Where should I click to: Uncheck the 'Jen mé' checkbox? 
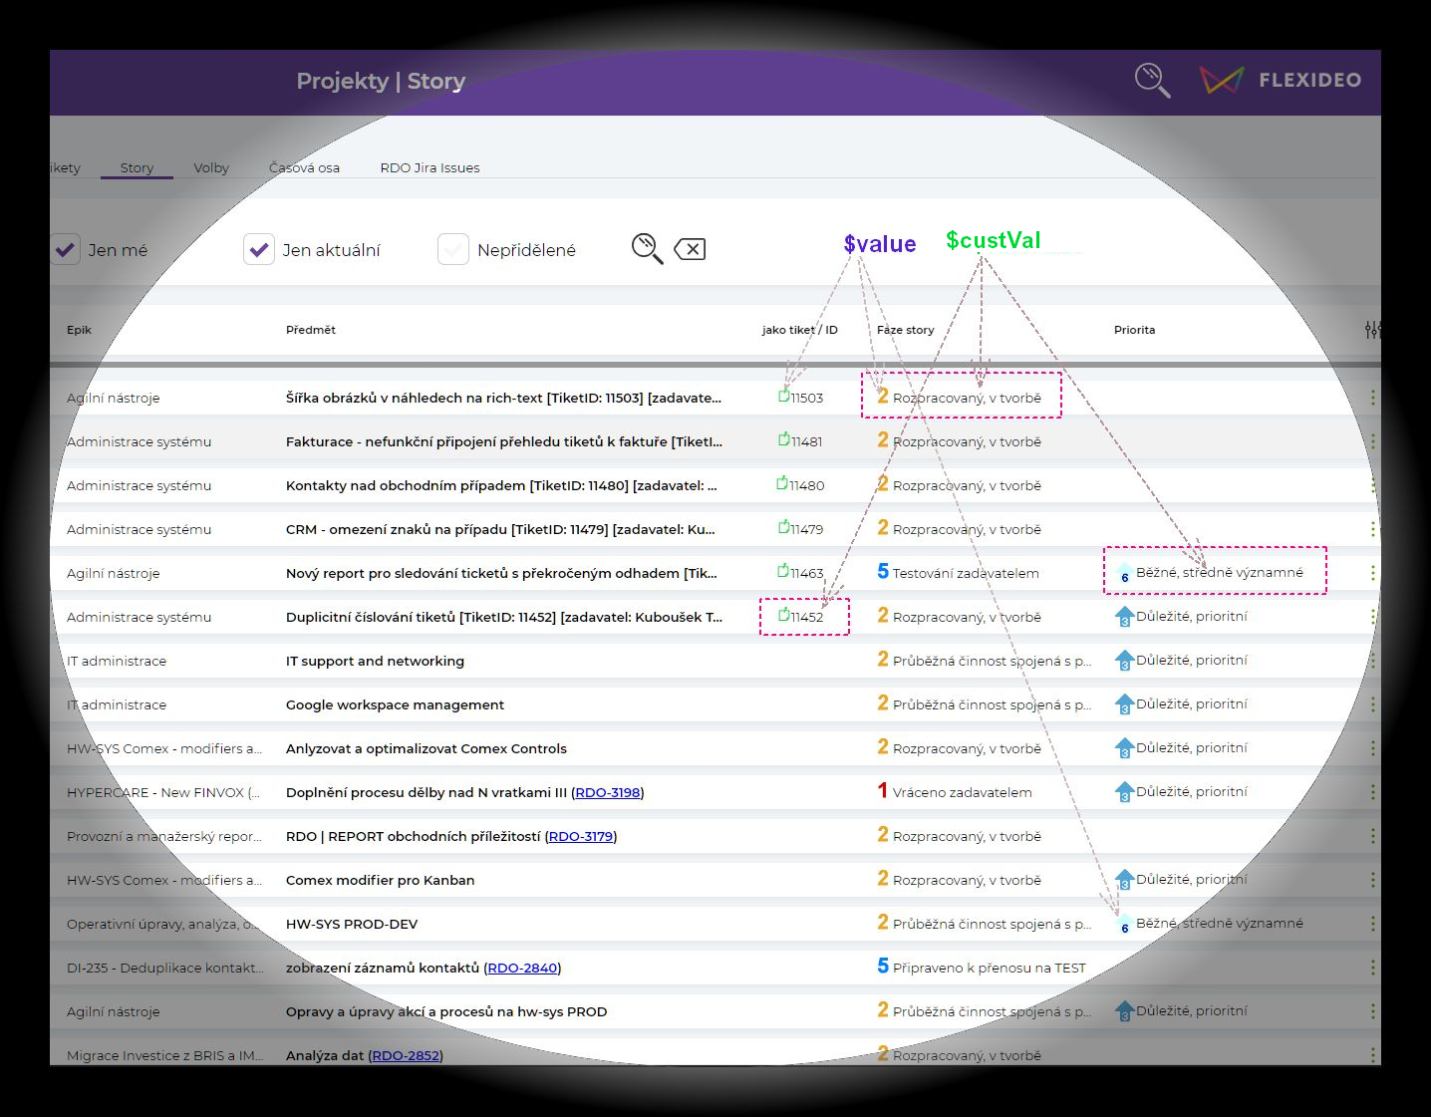pyautogui.click(x=66, y=250)
